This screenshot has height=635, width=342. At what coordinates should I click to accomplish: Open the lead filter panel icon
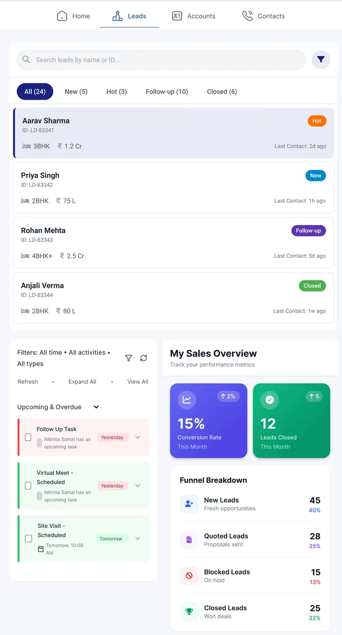click(x=321, y=60)
